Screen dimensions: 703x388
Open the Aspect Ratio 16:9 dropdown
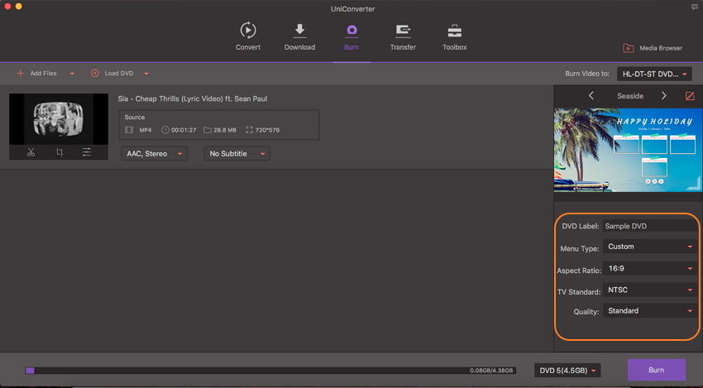tap(649, 268)
